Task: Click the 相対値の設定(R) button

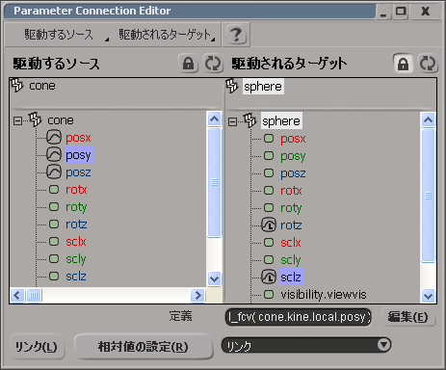Action: tap(143, 347)
